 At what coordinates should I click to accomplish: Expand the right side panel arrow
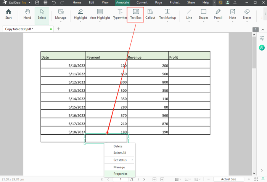pyautogui.click(x=262, y=170)
